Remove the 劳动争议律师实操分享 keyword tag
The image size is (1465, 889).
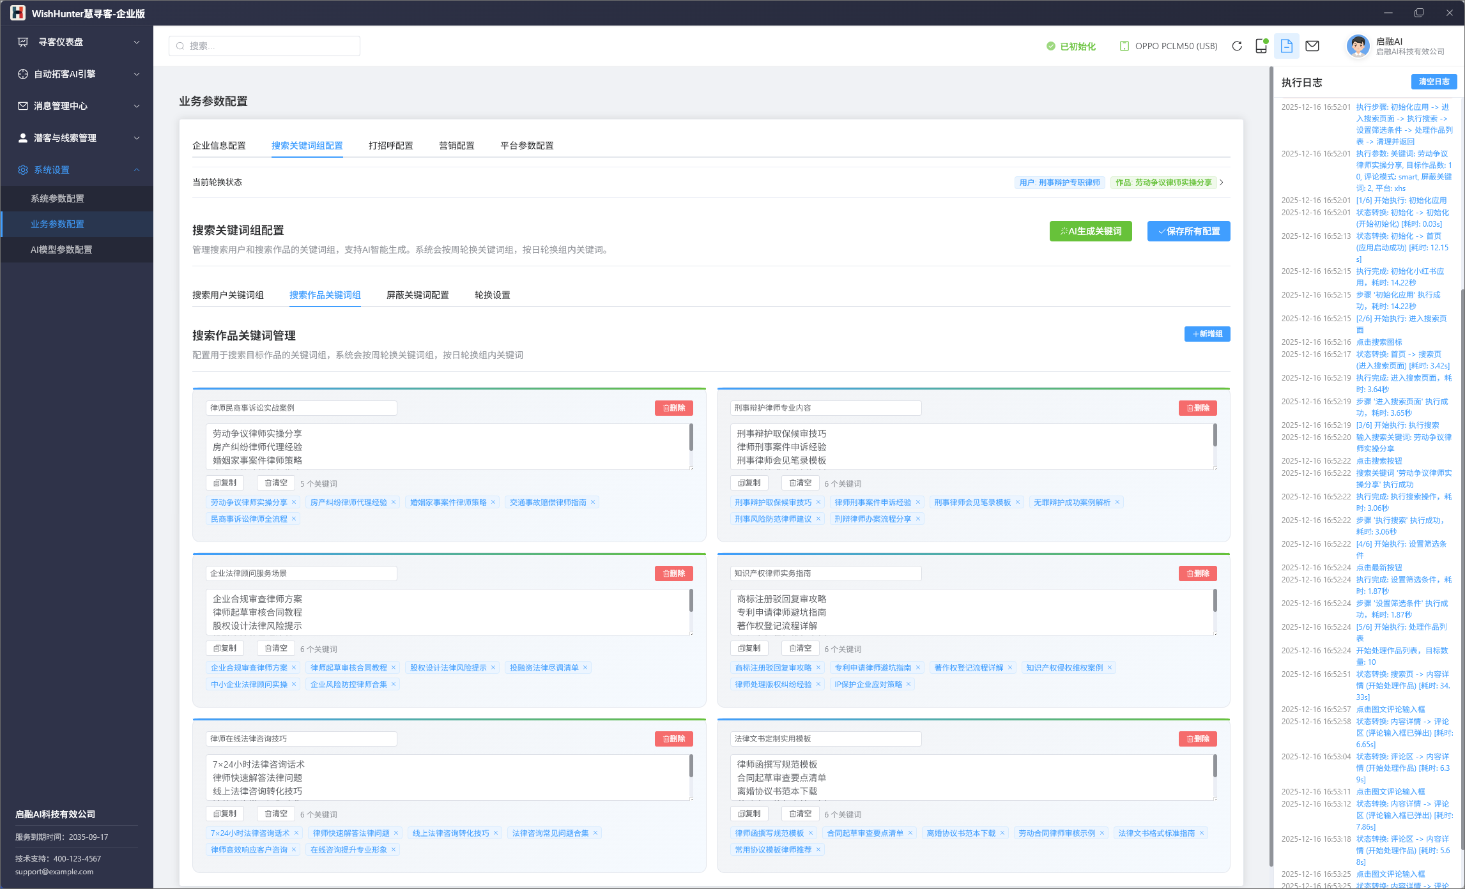pyautogui.click(x=294, y=503)
